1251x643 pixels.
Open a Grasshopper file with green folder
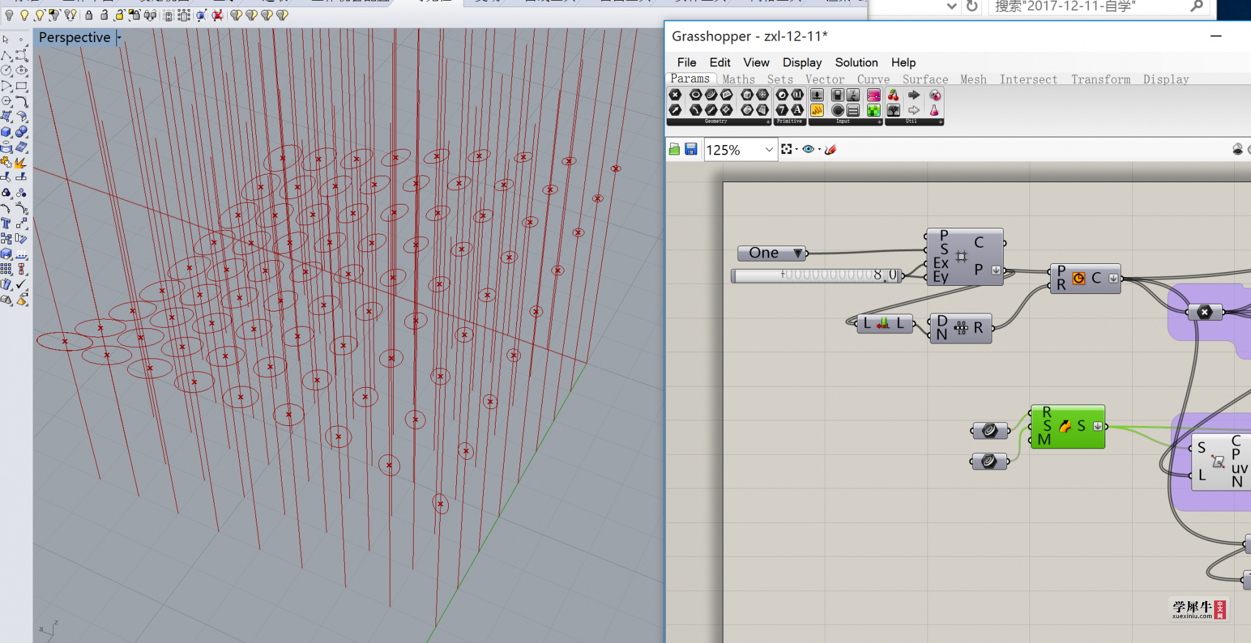[674, 149]
